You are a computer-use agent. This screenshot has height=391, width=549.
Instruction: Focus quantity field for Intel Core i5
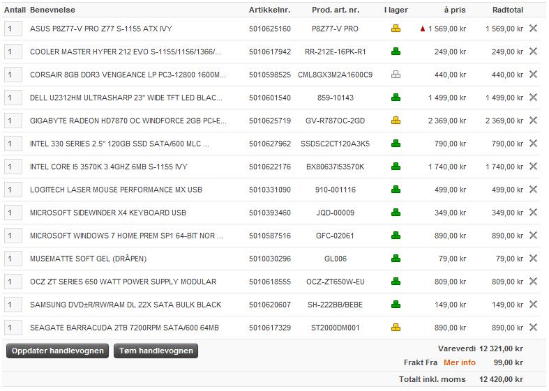tap(13, 167)
